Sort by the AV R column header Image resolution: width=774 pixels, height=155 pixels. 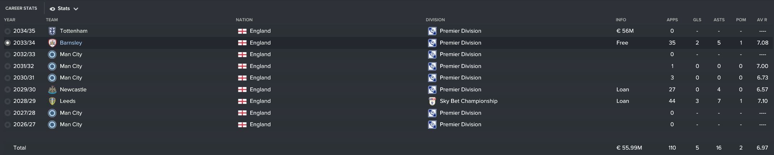[x=762, y=20]
